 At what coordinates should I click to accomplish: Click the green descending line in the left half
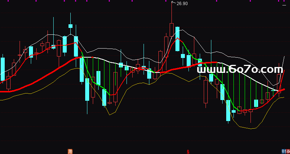coord(89,72)
